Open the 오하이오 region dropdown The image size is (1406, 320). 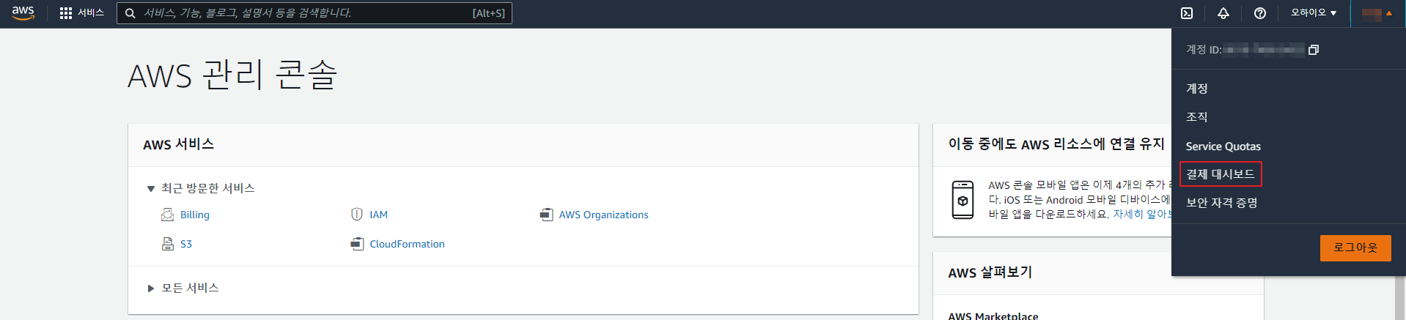point(1314,13)
